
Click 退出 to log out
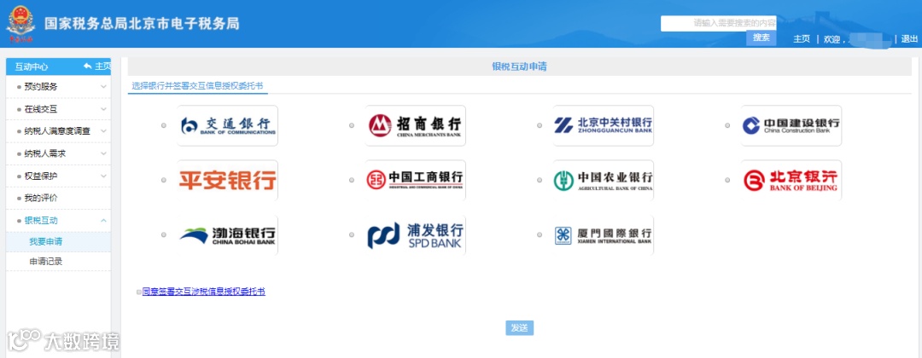pos(909,38)
